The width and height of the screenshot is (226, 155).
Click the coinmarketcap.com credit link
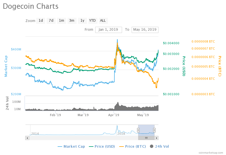(211, 153)
